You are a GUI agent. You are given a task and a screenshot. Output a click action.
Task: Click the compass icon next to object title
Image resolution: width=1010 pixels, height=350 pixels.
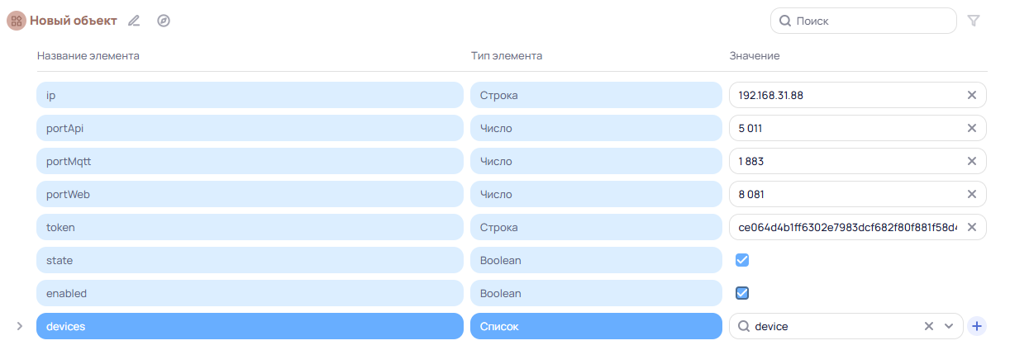[164, 21]
